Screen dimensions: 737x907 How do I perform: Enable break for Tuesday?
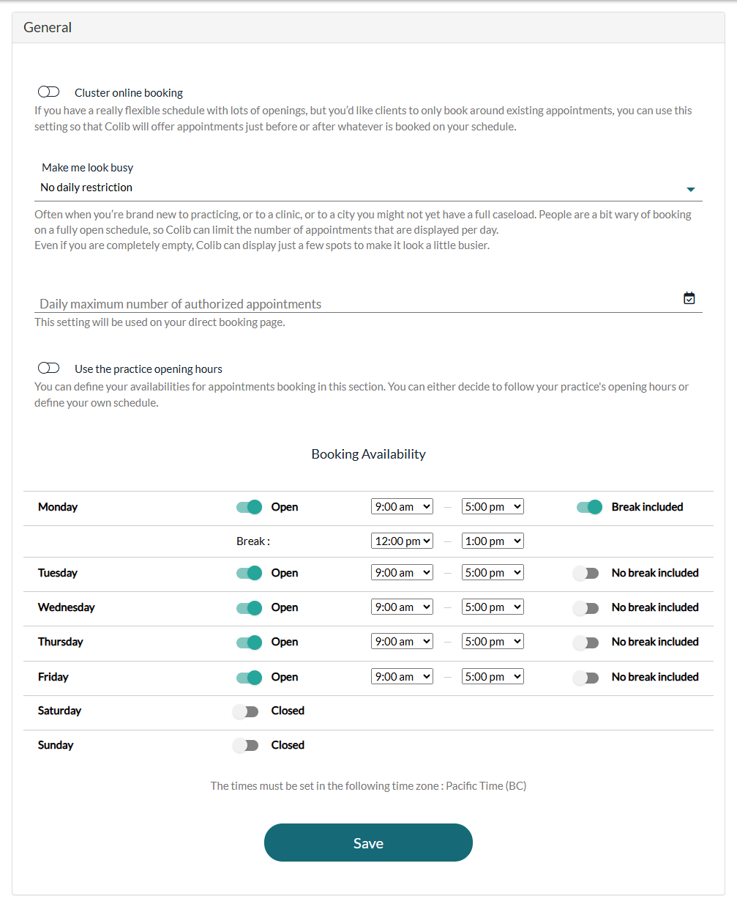point(586,573)
